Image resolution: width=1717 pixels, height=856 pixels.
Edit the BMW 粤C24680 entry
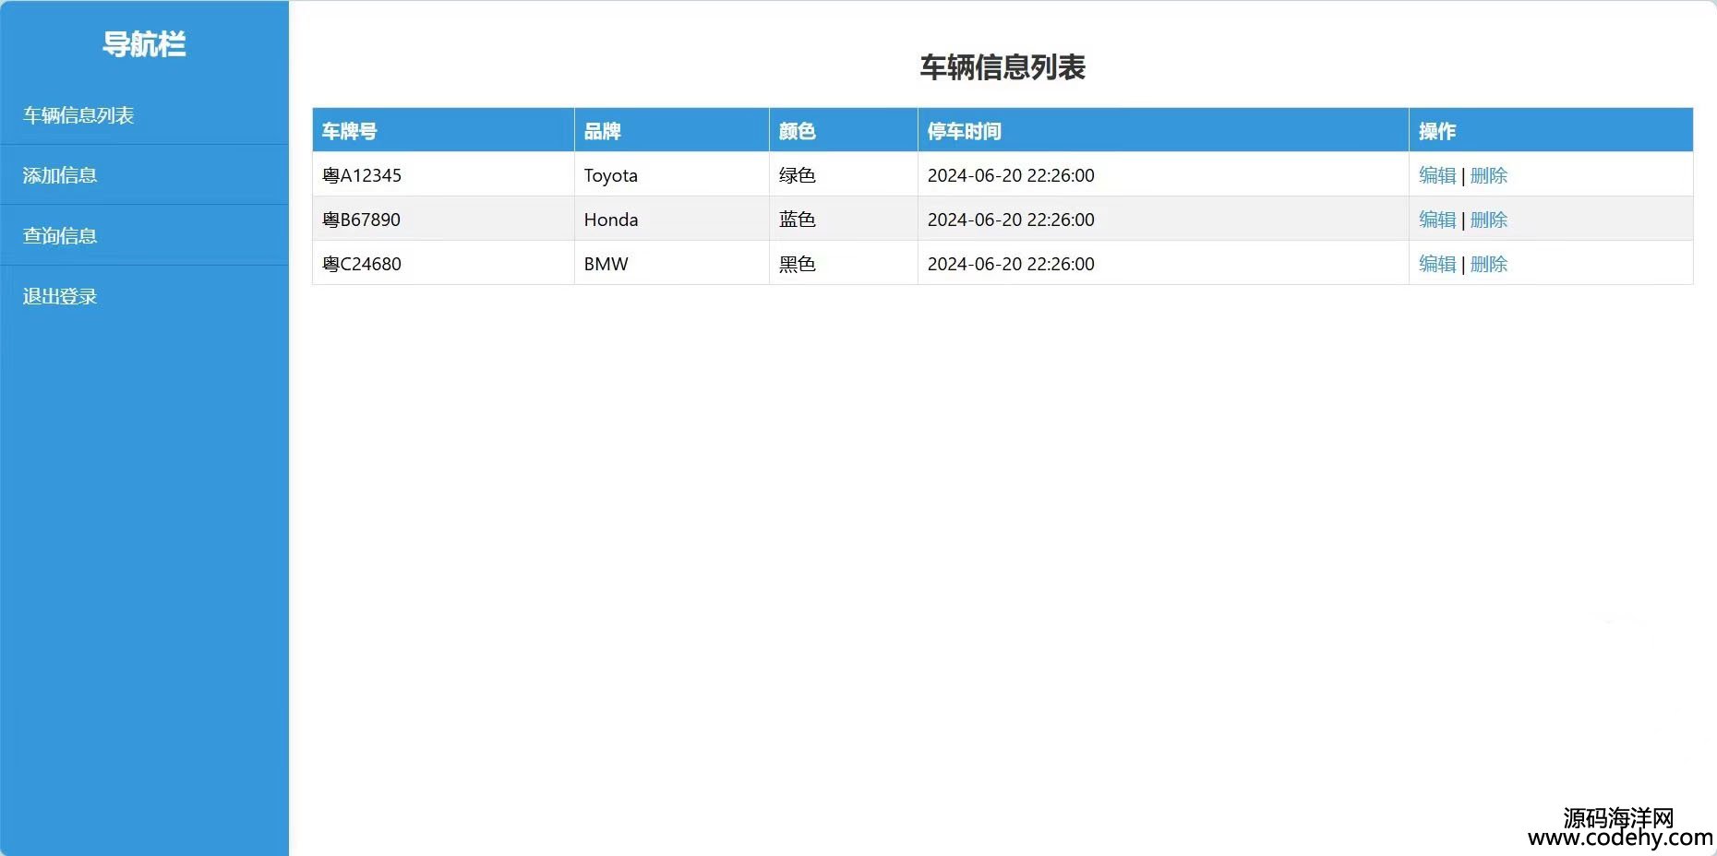pyautogui.click(x=1436, y=264)
